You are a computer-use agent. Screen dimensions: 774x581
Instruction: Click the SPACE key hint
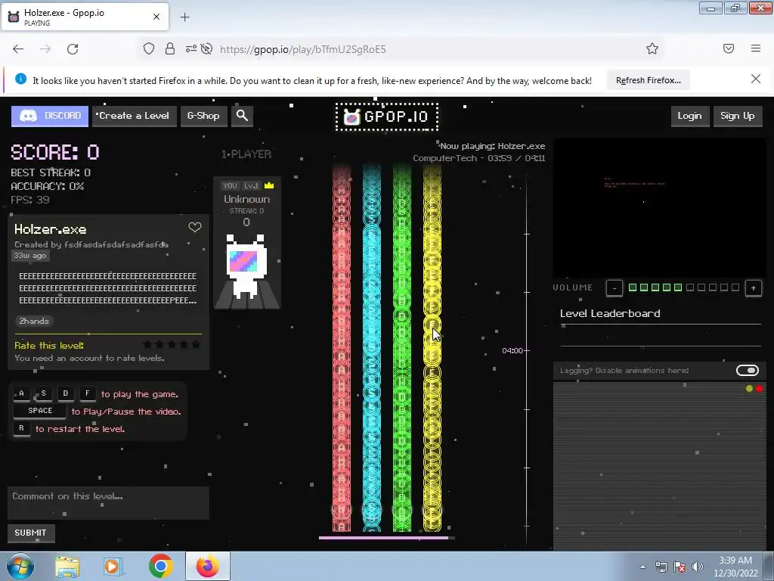click(40, 411)
